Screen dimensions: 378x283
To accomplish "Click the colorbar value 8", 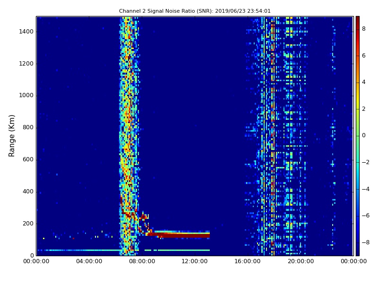I will click(364, 29).
